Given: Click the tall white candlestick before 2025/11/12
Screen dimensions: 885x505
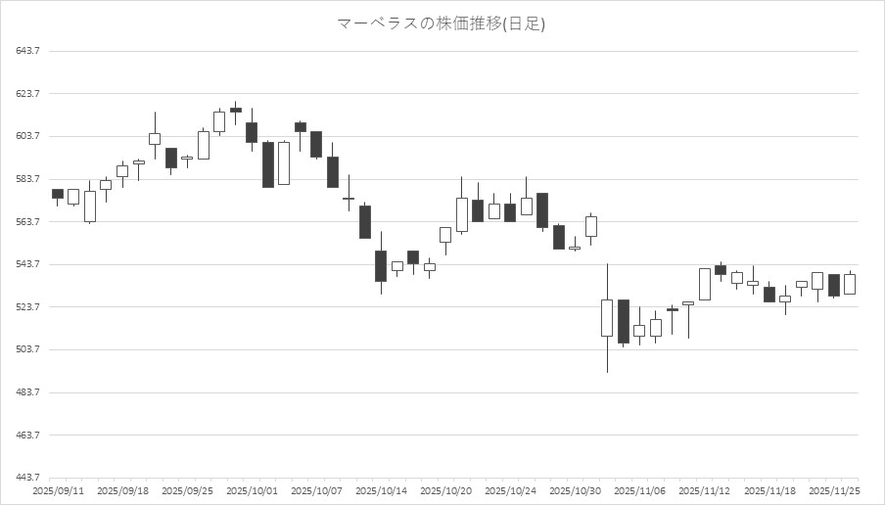Looking at the screenshot, I should click(704, 284).
